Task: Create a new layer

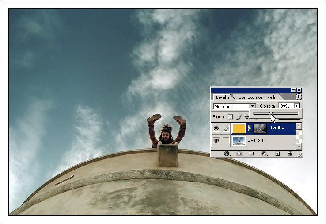Action: [x=277, y=154]
